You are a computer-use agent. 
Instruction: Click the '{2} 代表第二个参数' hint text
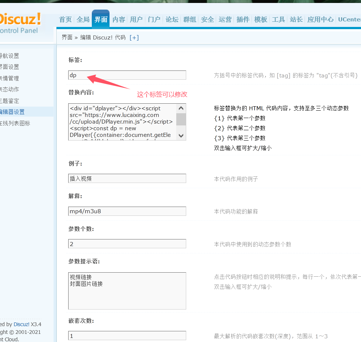click(240, 128)
